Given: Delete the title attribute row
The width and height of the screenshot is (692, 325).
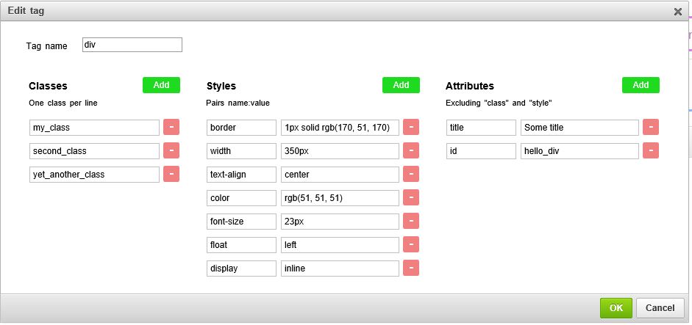Looking at the screenshot, I should tap(651, 127).
